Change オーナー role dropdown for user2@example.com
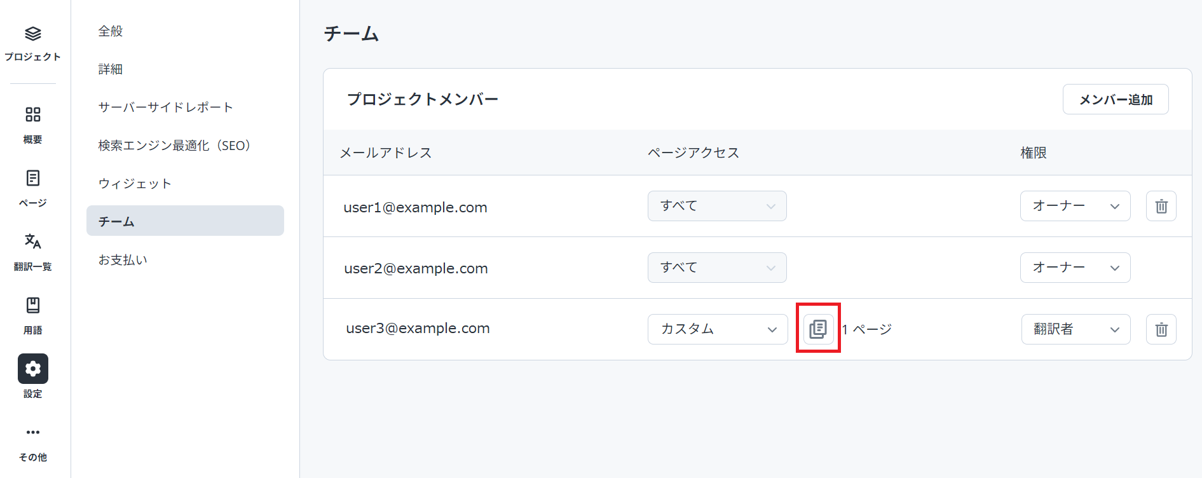The width and height of the screenshot is (1202, 478). (1076, 268)
